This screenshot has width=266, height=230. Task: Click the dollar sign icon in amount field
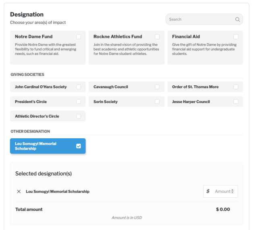coord(208,191)
